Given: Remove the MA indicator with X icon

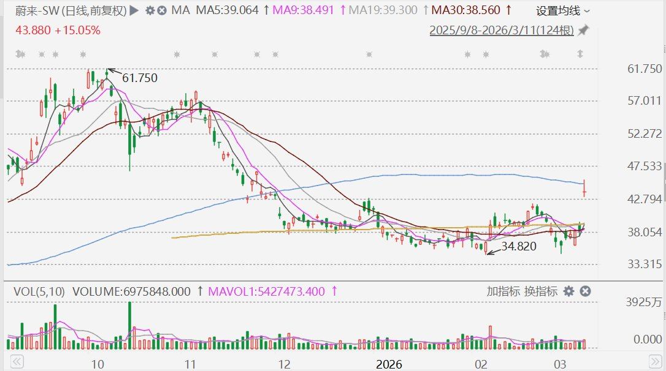Looking at the screenshot, I should point(161,10).
